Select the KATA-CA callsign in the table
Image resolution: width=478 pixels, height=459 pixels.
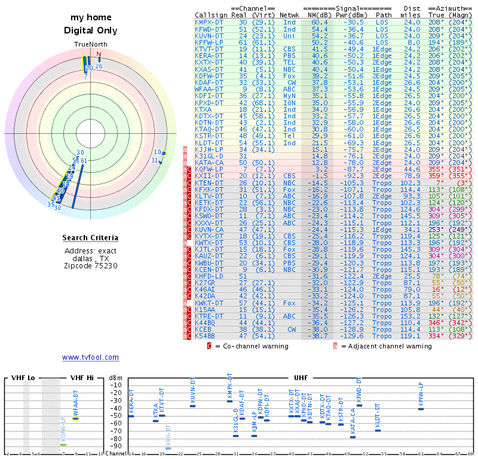[209, 163]
